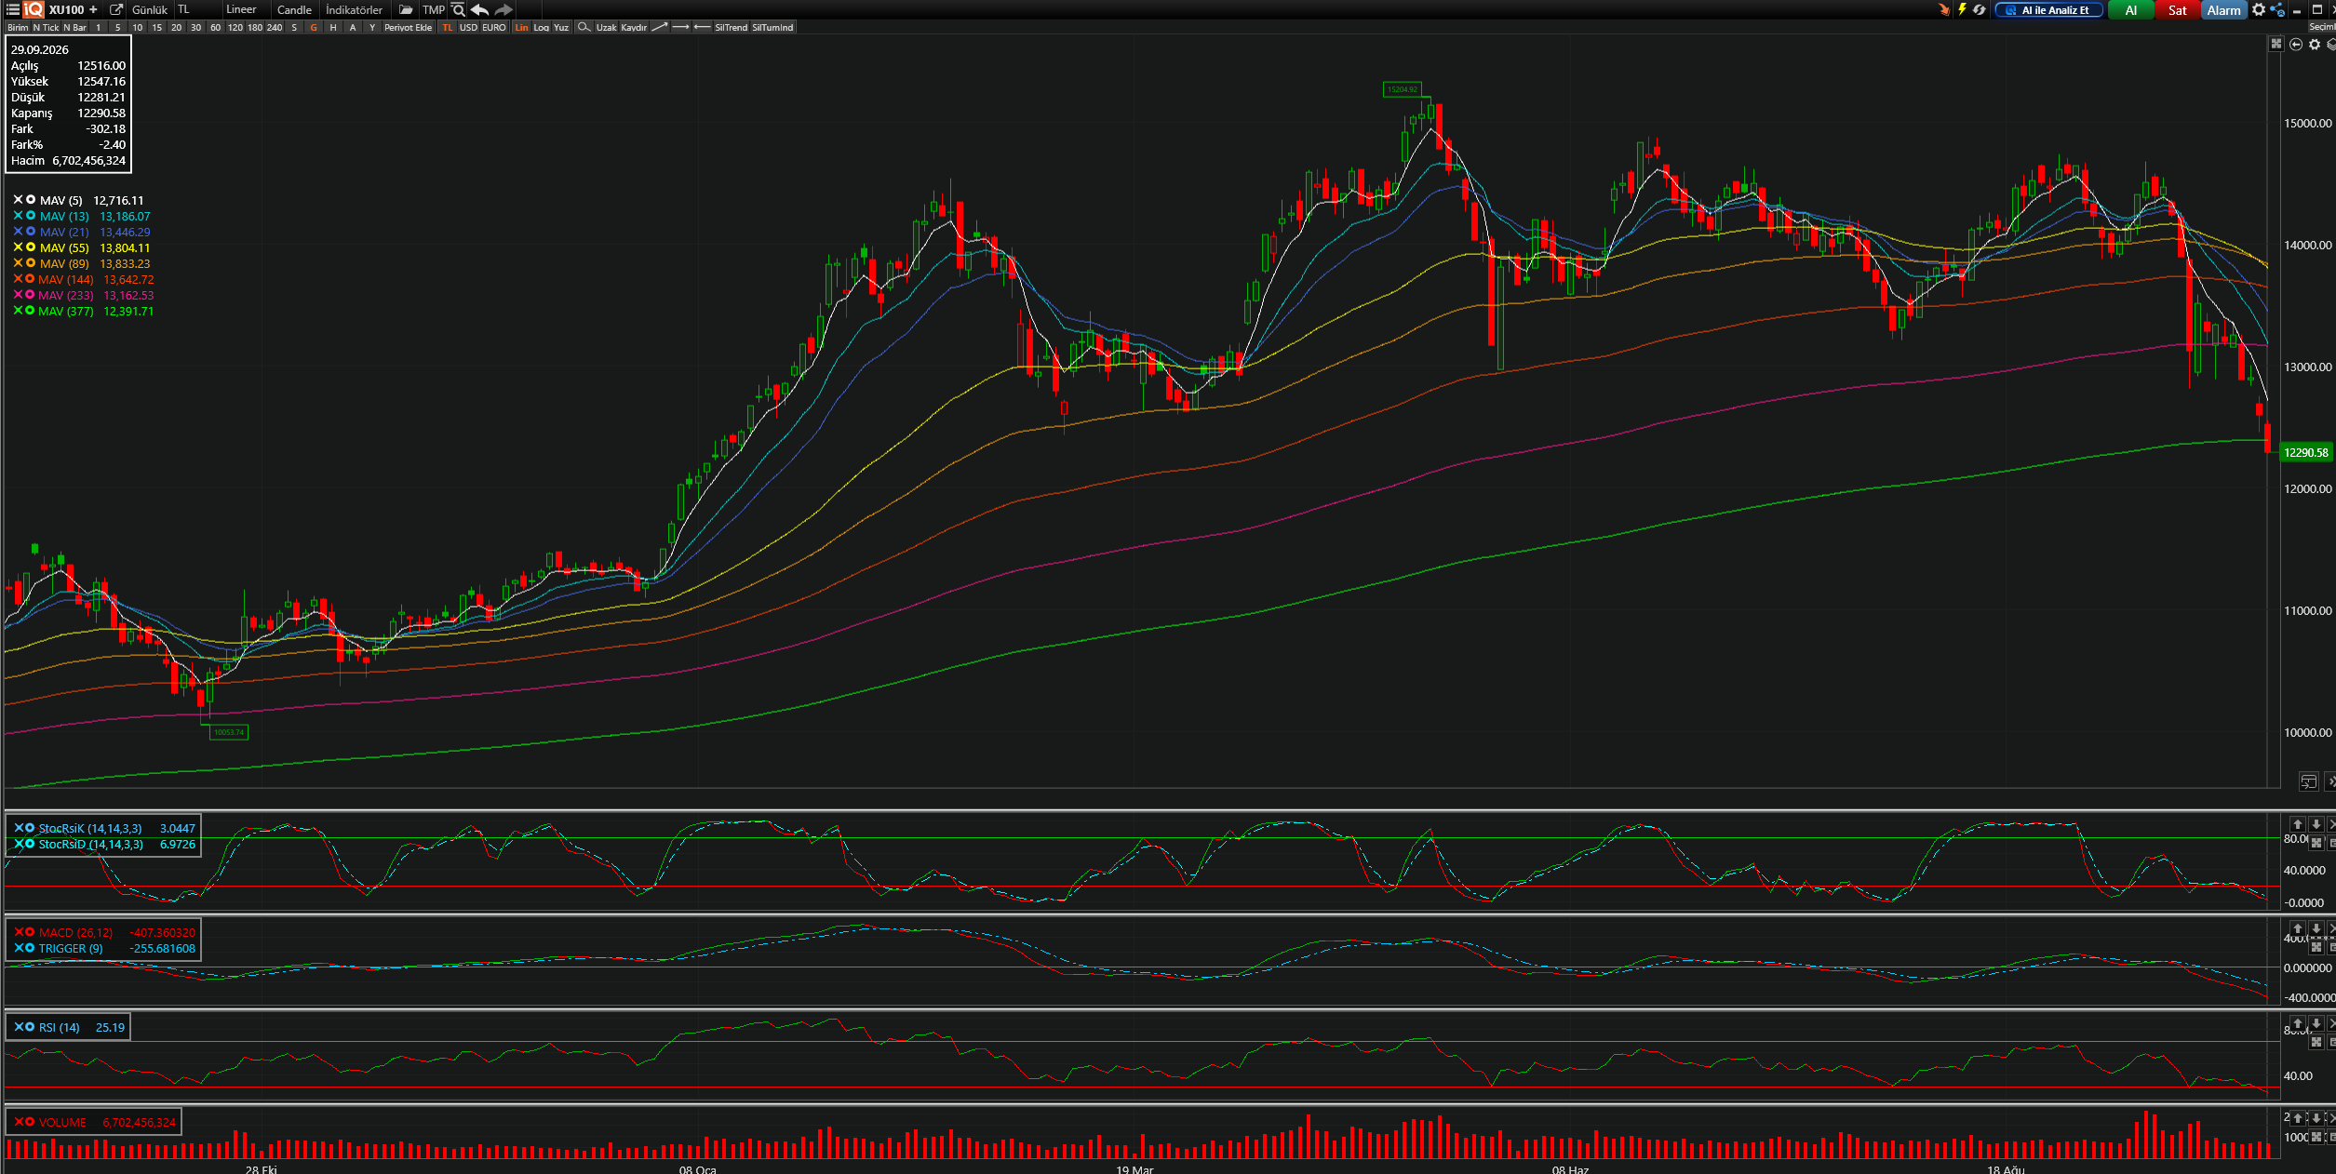Select the H (weekly) period tab
Viewport: 2336px width, 1174px height.
click(333, 27)
